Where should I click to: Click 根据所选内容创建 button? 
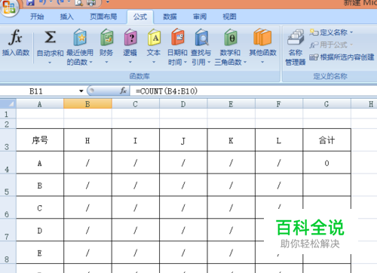pos(342,57)
